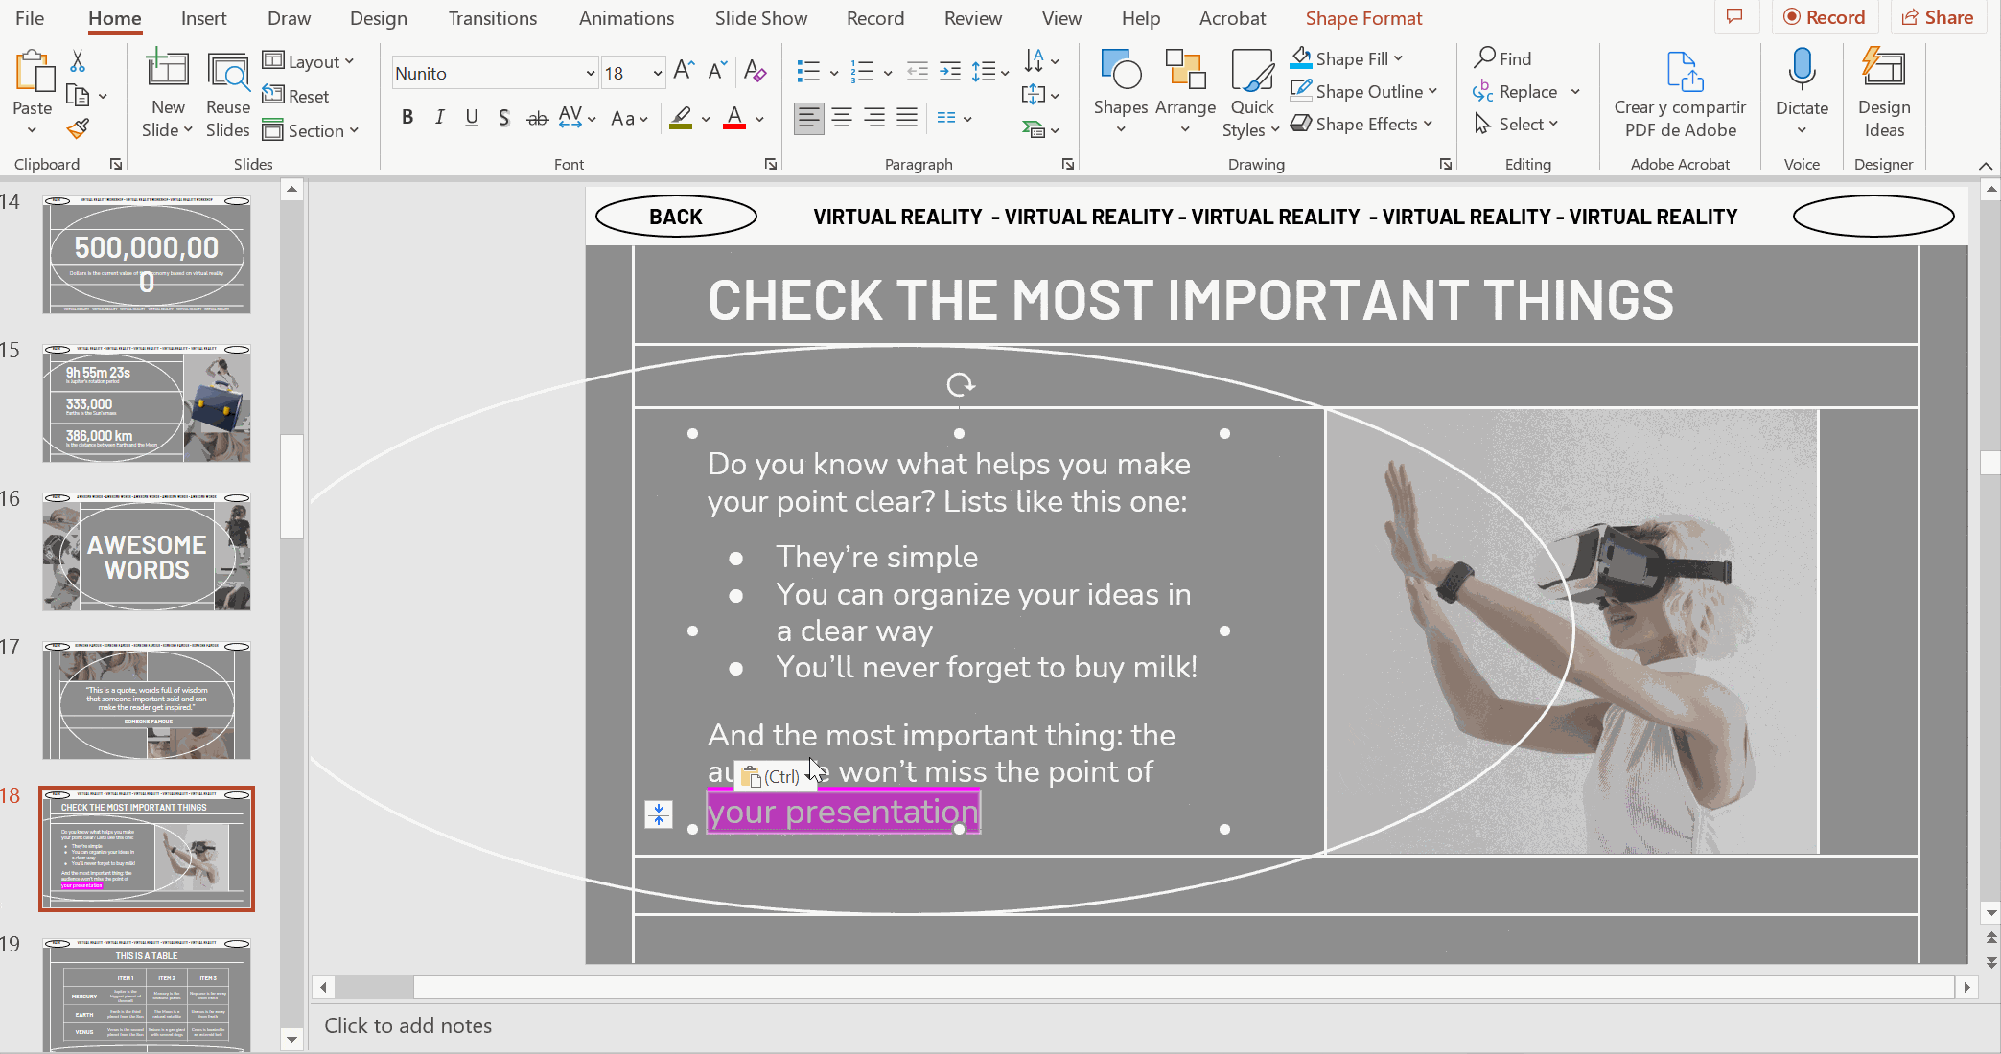Toggle Bold formatting on selected text
This screenshot has height=1054, width=2001.
[407, 119]
